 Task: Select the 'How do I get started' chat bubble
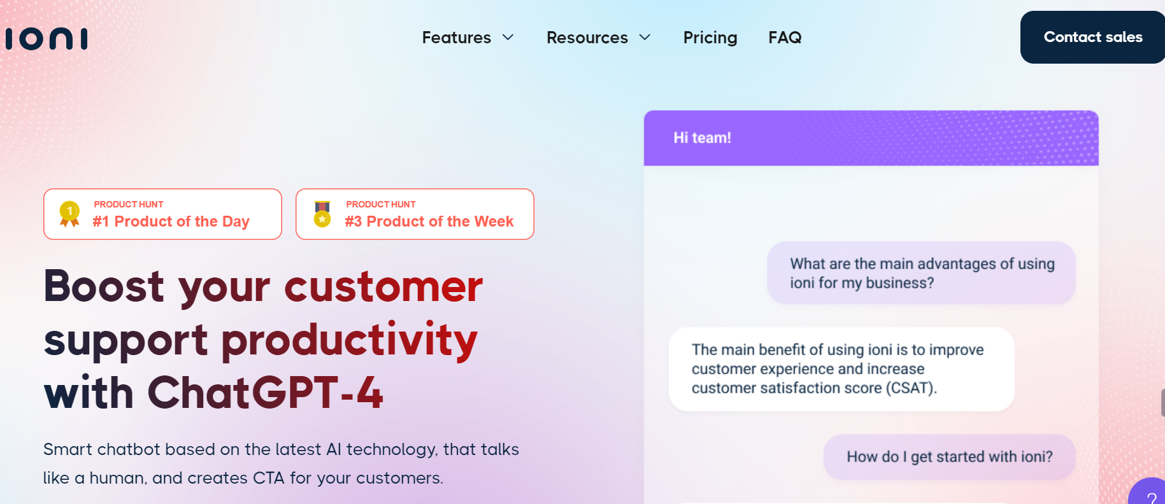click(949, 457)
